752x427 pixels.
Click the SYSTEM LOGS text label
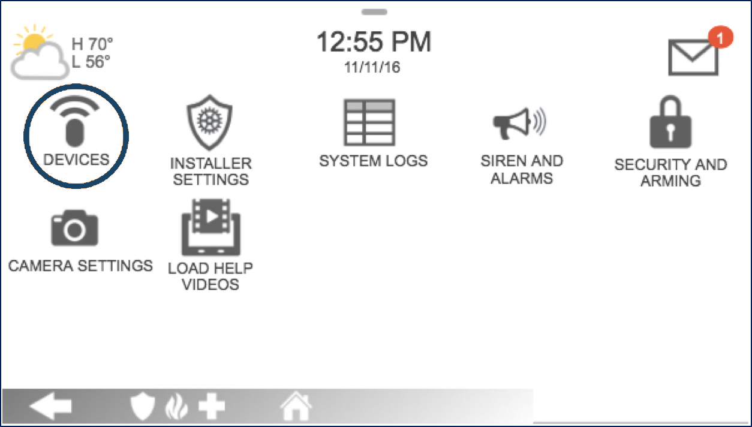point(373,161)
